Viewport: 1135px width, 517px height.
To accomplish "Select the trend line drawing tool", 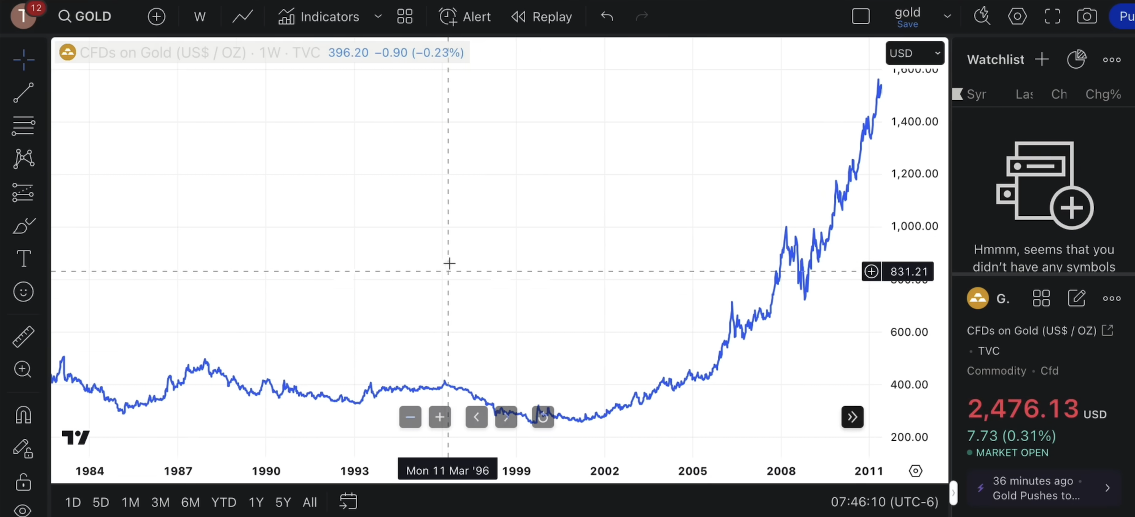I will tap(23, 92).
